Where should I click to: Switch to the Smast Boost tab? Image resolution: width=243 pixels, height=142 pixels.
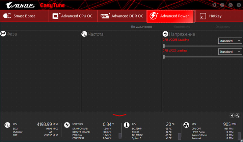(25, 16)
